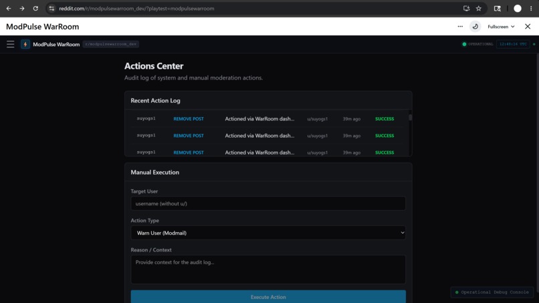
Task: Click u/suyogs1 in the second log row
Action: pos(317,136)
